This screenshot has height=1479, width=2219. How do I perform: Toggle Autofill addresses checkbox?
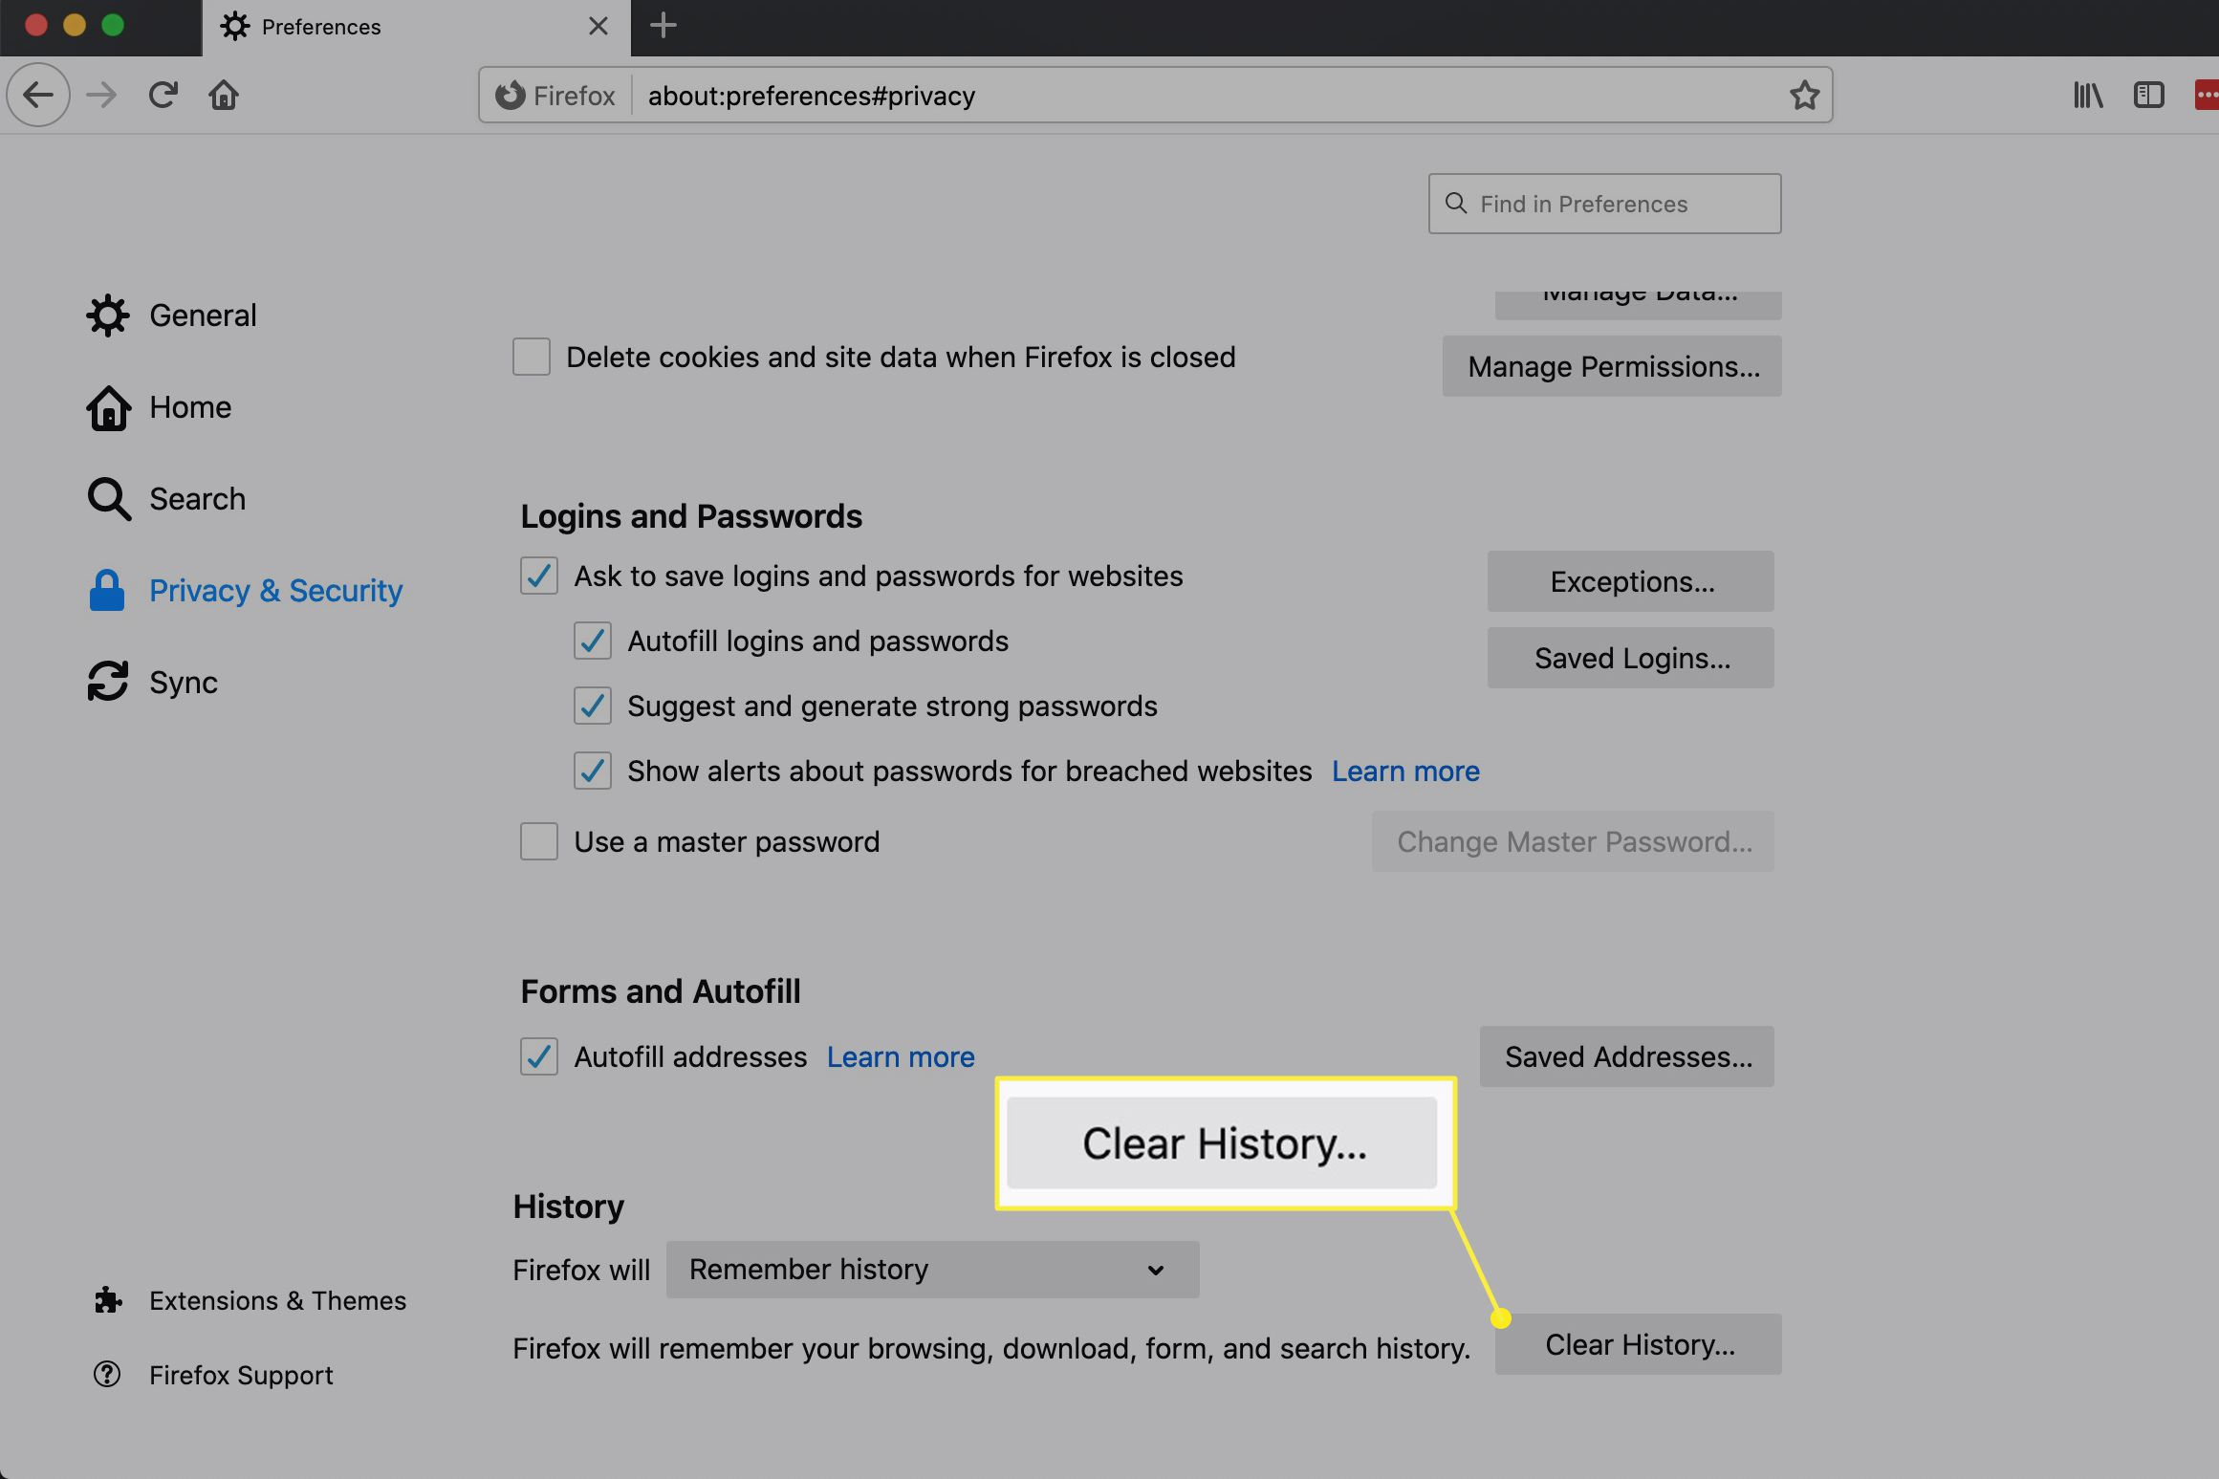point(538,1055)
